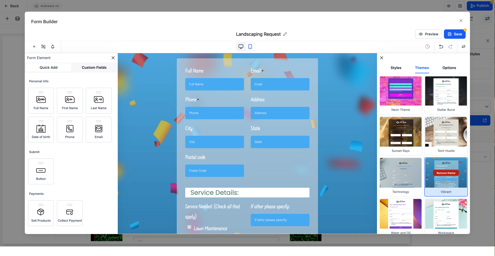This screenshot has height=256, width=495.
Task: Open the Options tab in Themes panel
Action: click(x=449, y=68)
